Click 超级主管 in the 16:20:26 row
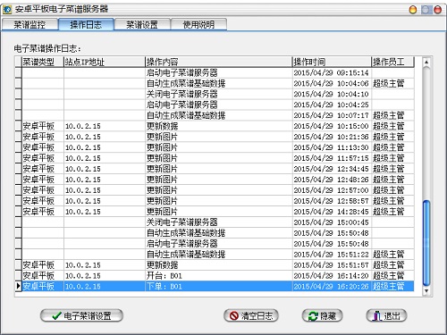Screen dimensions: 447x335 392,287
